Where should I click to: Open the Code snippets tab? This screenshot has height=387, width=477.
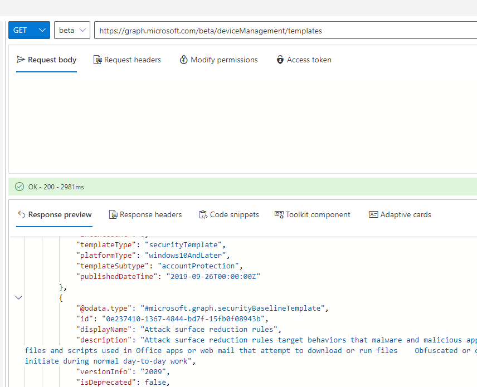[229, 214]
